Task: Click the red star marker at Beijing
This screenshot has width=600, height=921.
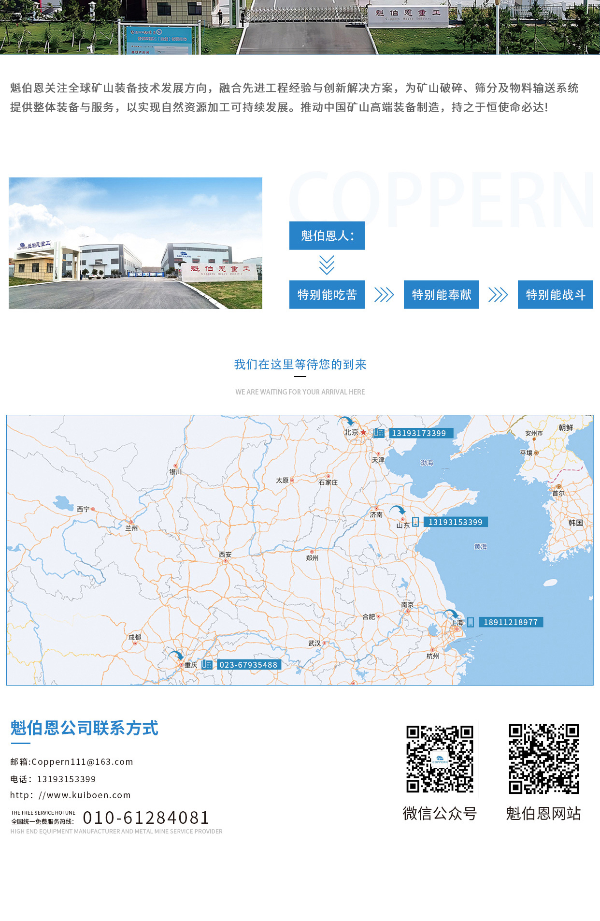Action: point(363,432)
